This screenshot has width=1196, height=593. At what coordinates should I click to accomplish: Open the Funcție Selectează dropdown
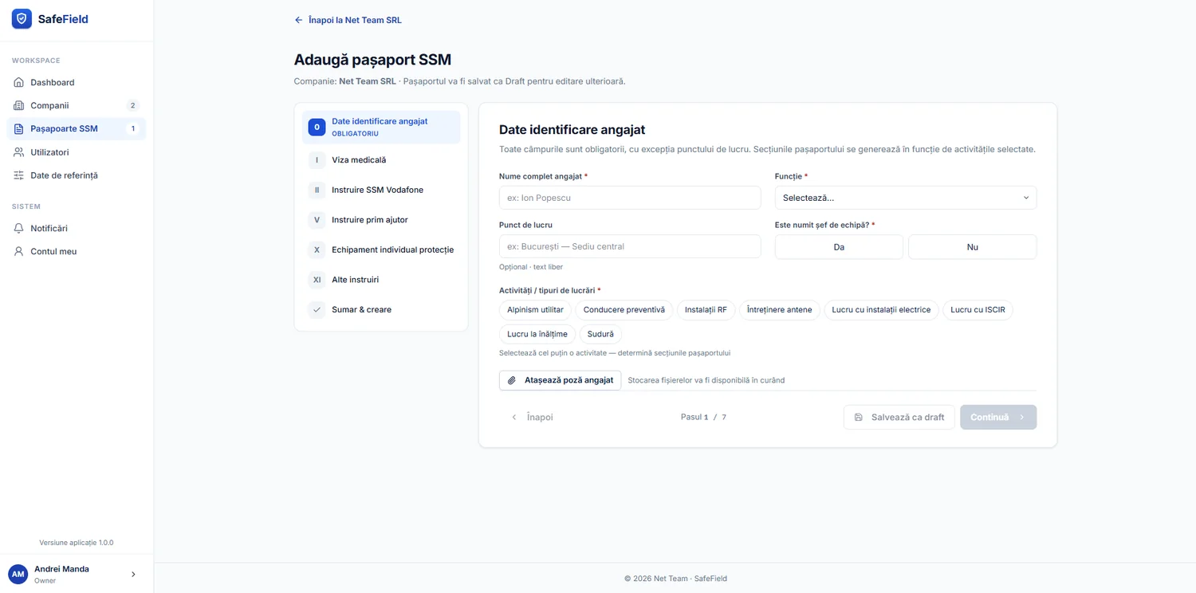(906, 198)
